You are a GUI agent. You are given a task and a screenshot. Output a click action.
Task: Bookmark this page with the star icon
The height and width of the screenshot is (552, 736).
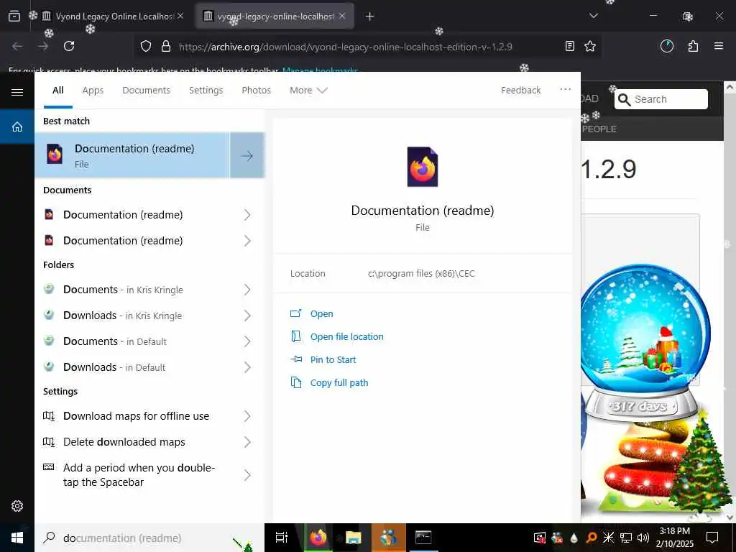590,46
